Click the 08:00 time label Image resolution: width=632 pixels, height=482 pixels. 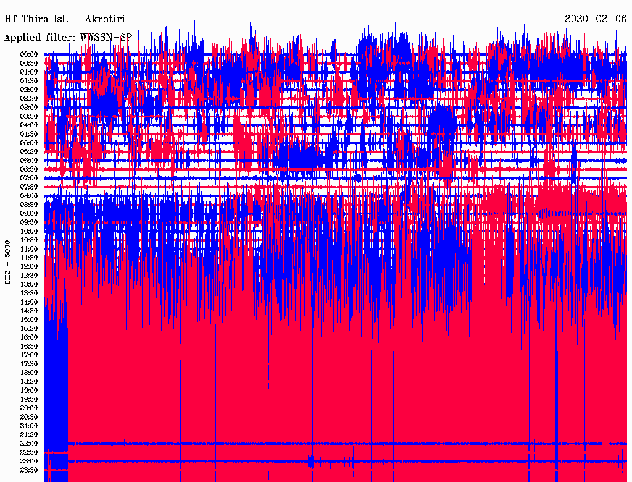[x=29, y=196]
